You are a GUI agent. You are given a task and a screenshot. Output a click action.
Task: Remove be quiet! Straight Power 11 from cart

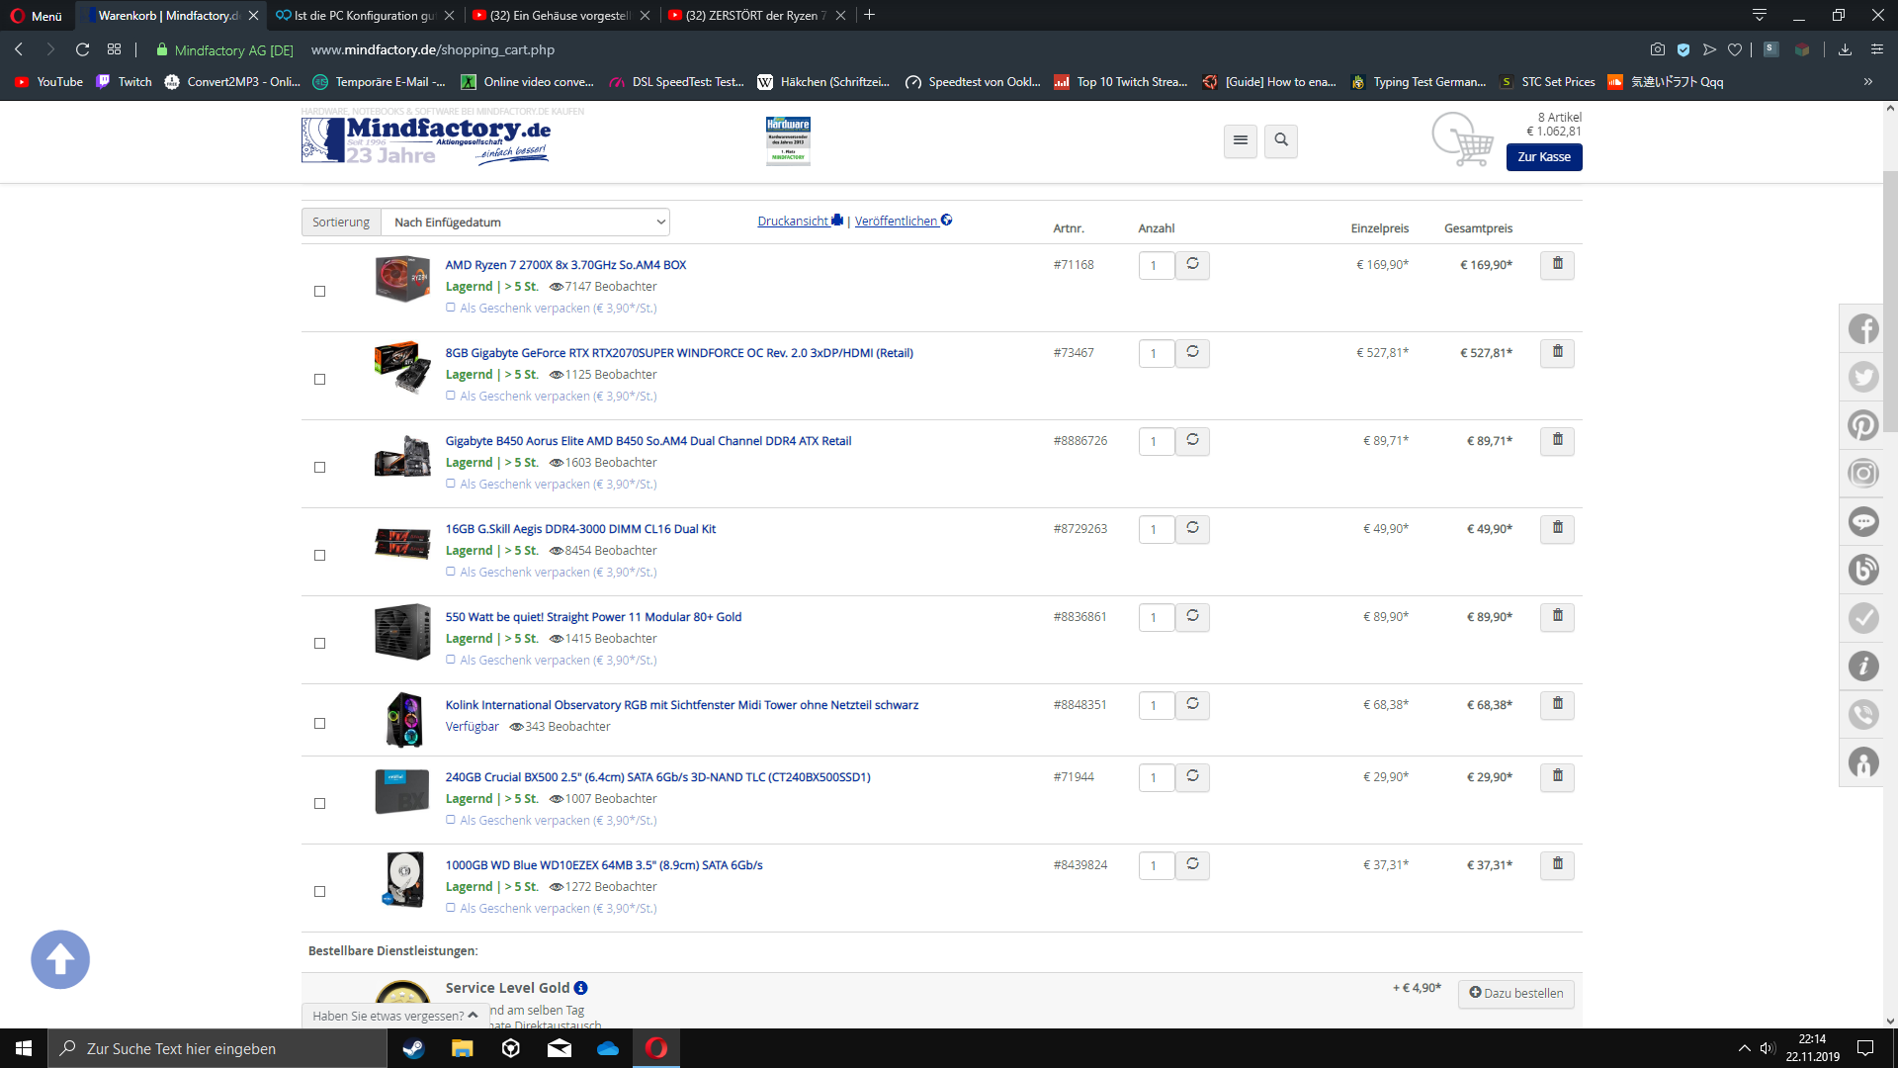[x=1557, y=617]
